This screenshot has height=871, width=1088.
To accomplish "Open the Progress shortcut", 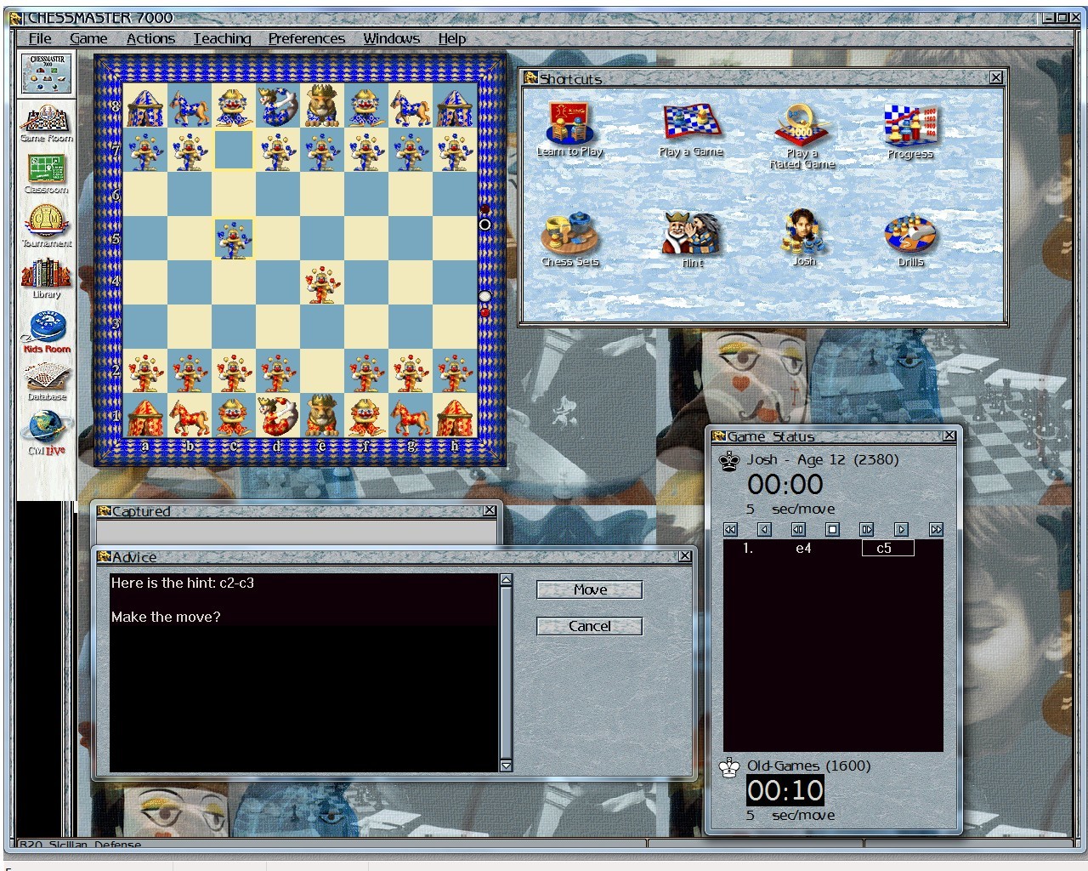I will point(909,132).
